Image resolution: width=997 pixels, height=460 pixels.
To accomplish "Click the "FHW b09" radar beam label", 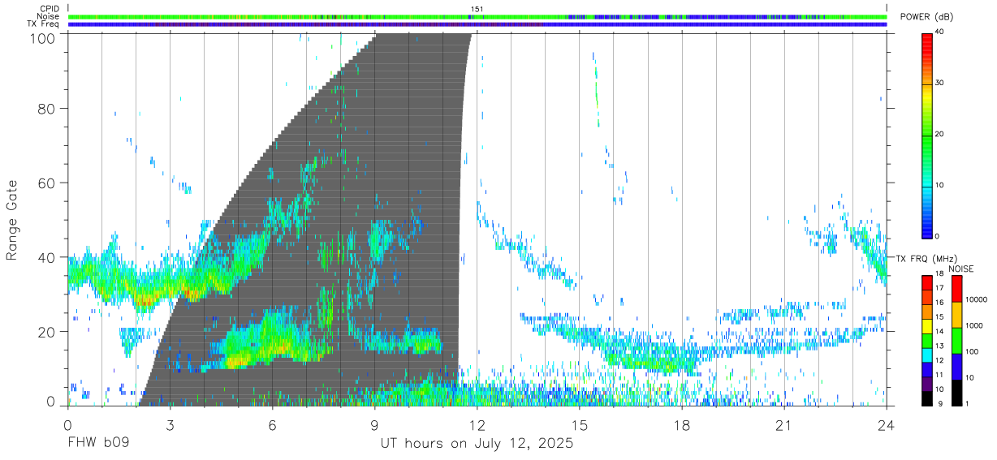I will tap(97, 444).
